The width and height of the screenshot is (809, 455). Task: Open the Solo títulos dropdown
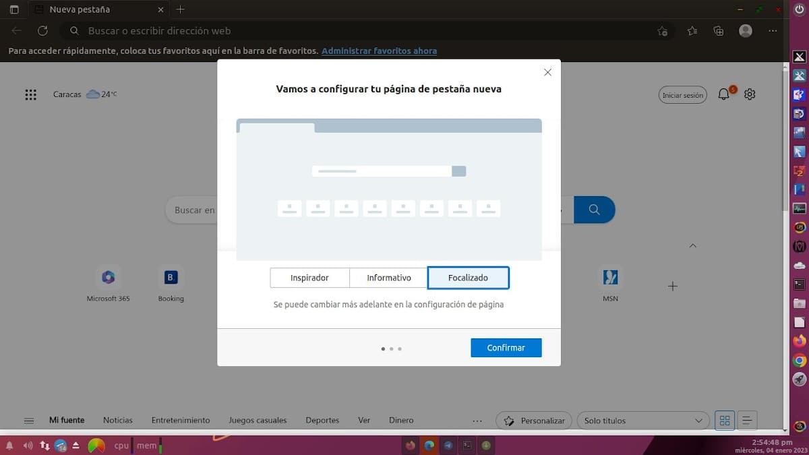642,420
